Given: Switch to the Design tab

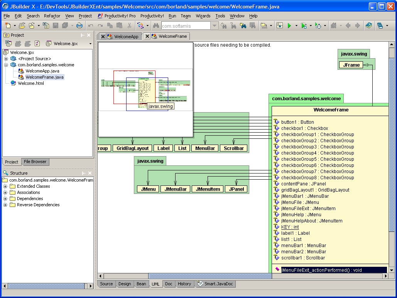Looking at the screenshot, I should coord(125,284).
